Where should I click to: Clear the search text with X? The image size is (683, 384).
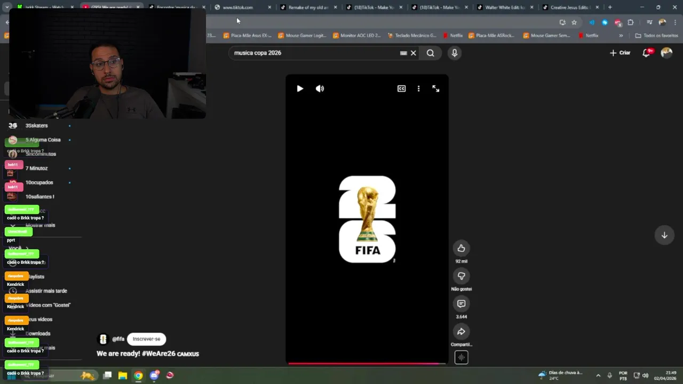pos(413,53)
